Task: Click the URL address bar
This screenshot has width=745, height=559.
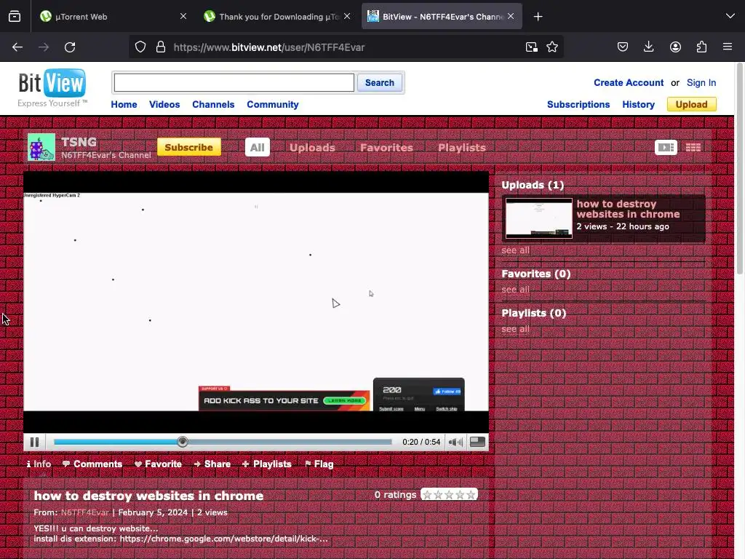Action: [x=346, y=47]
